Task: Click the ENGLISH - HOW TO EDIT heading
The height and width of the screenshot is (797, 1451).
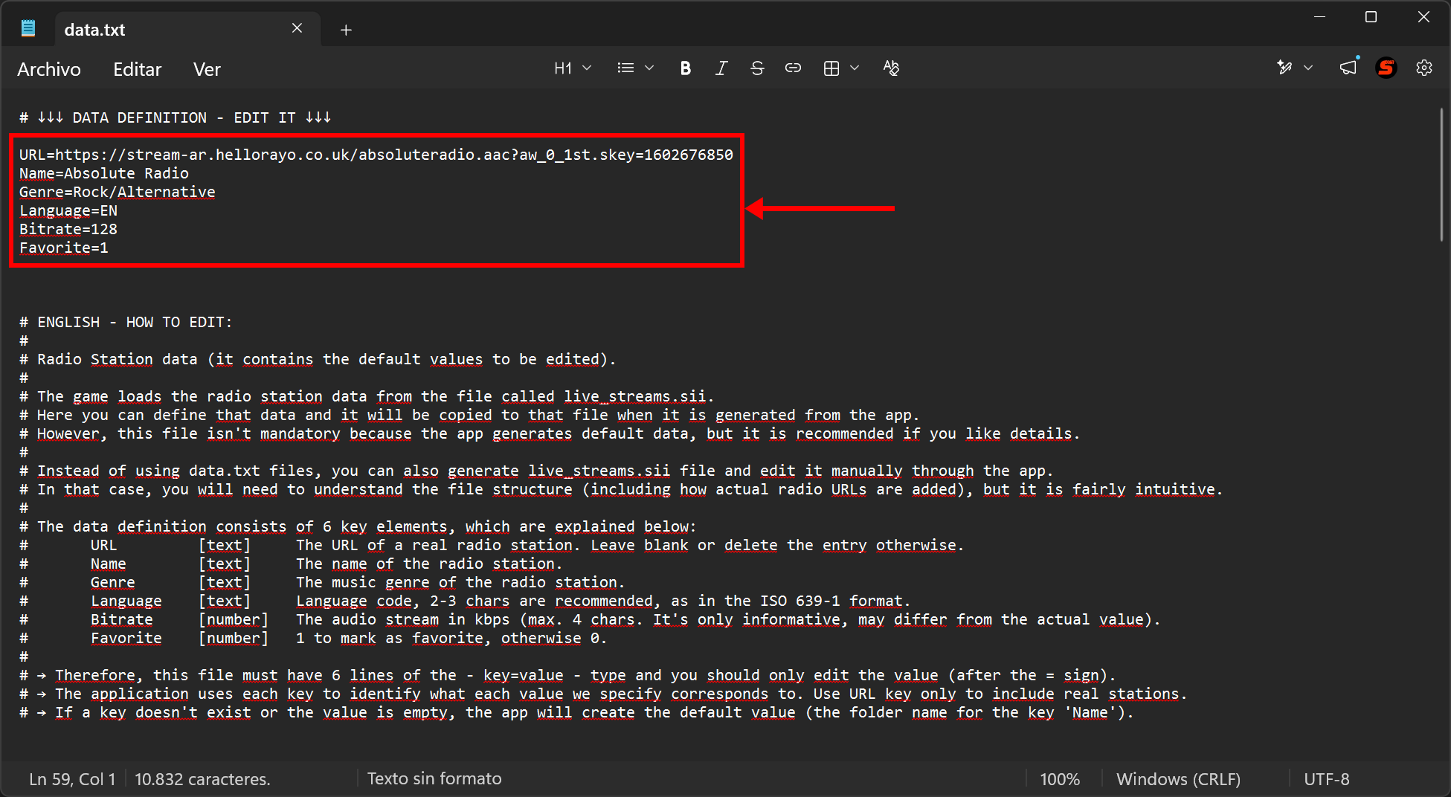Action: coord(126,322)
